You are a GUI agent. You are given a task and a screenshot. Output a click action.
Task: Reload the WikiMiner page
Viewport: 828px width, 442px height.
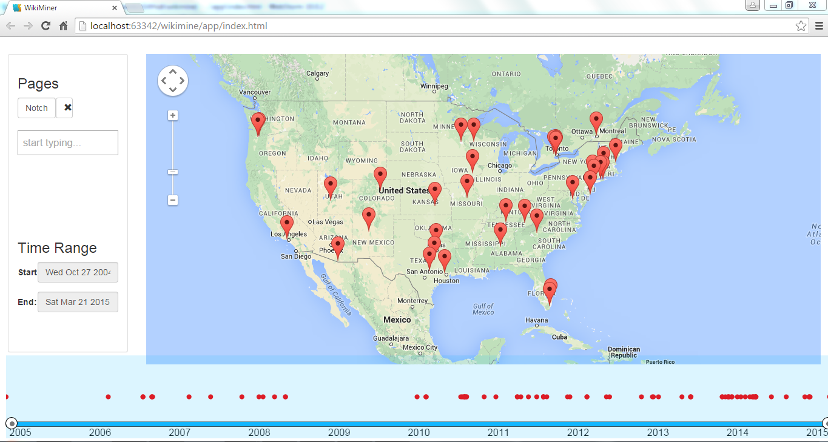[45, 26]
